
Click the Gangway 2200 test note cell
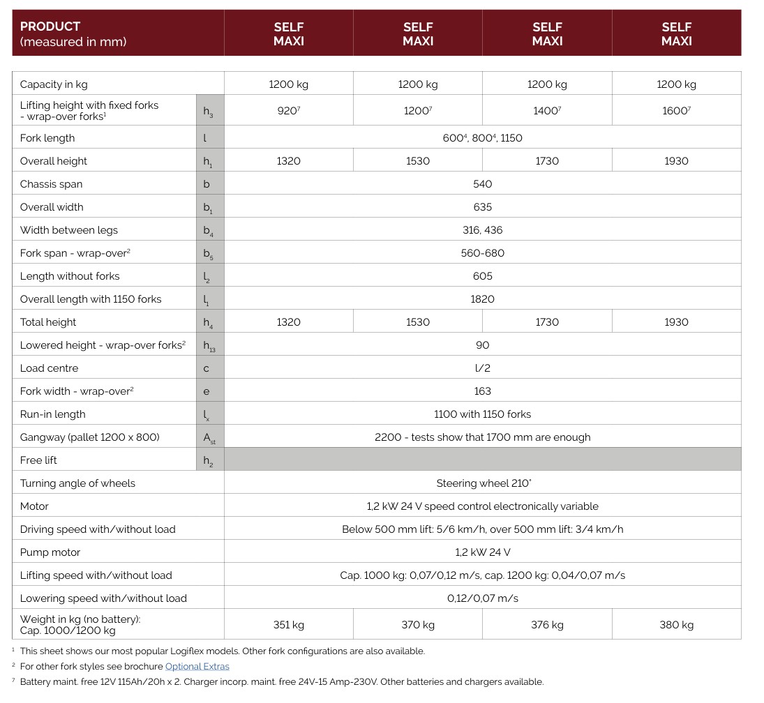click(482, 437)
